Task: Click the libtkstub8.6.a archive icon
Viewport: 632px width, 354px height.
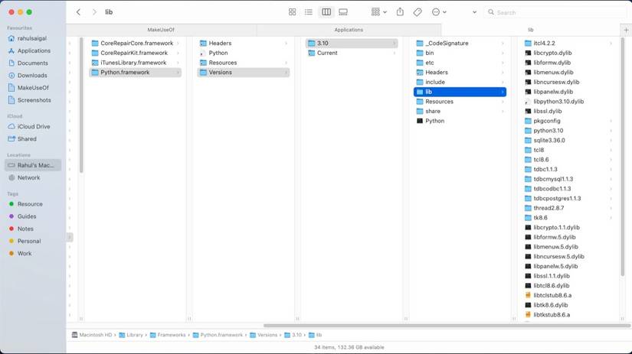Action: tap(528, 314)
